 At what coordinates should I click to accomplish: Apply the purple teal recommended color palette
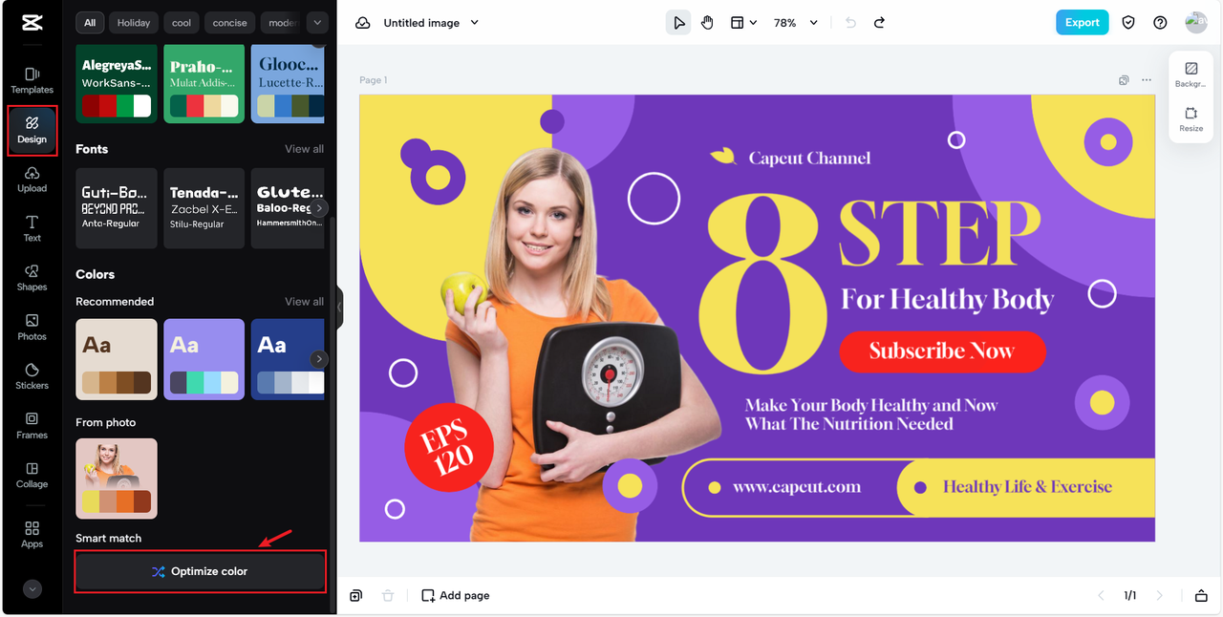tap(204, 359)
